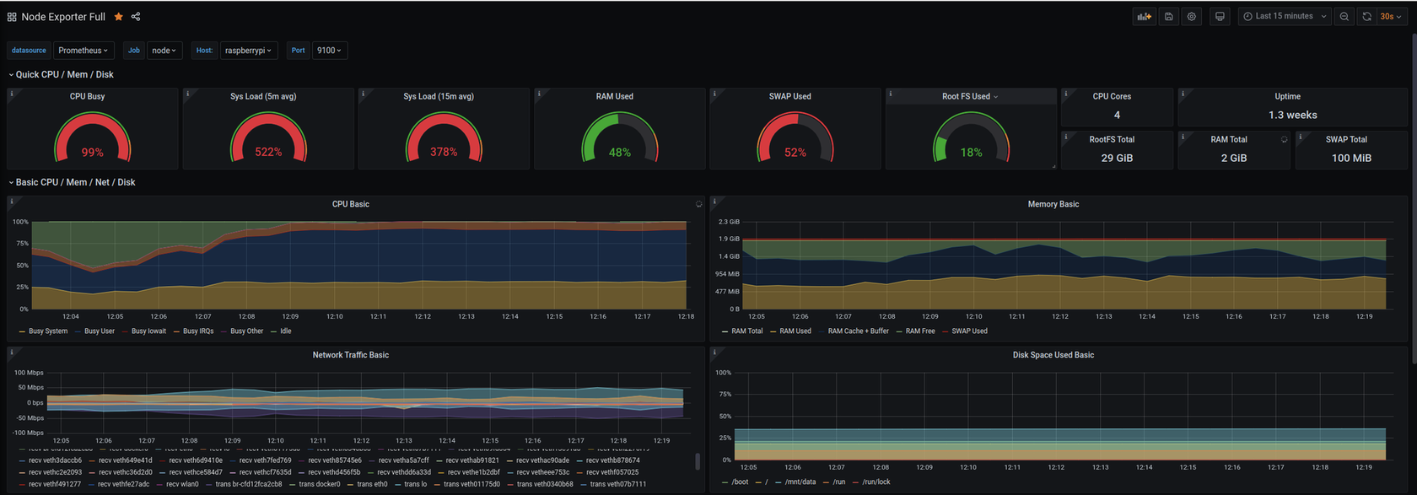1417x495 pixels.
Task: Click the info icon on RootFS Total panel
Action: pos(1066,137)
